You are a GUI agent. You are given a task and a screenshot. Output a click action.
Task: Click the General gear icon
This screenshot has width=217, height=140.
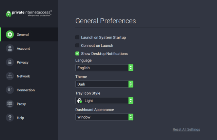(10, 34)
